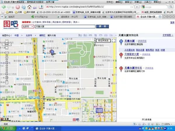Click the magnifier search button beside Google box

pos(171,7)
